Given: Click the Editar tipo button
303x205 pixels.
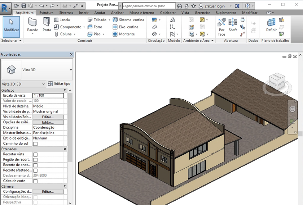Looking at the screenshot, I should click(59, 84).
